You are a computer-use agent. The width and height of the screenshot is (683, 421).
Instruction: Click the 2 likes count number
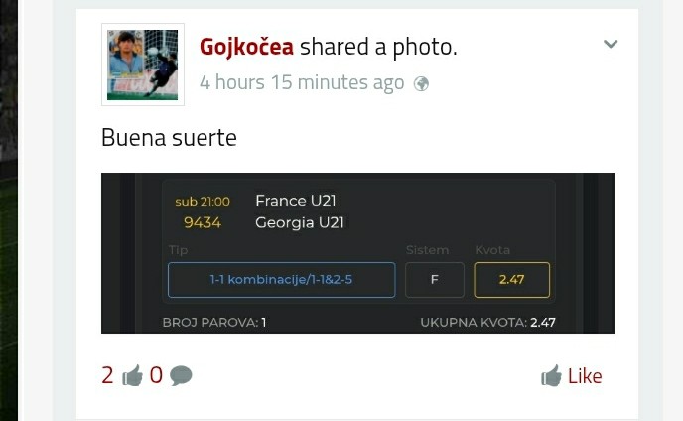[x=107, y=375]
